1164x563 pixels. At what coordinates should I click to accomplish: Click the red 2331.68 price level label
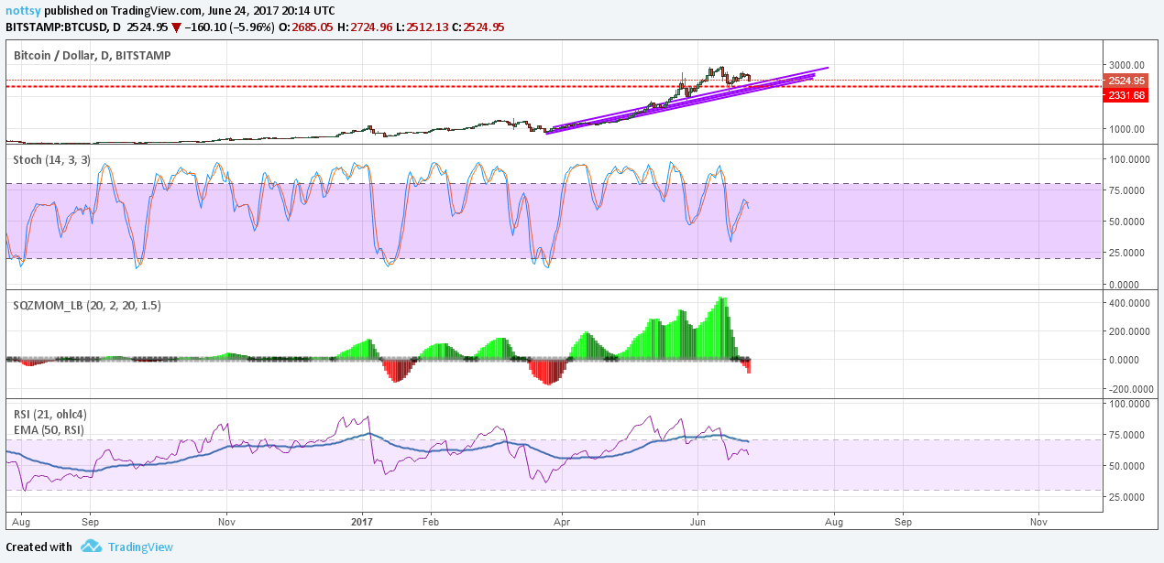click(x=1126, y=95)
